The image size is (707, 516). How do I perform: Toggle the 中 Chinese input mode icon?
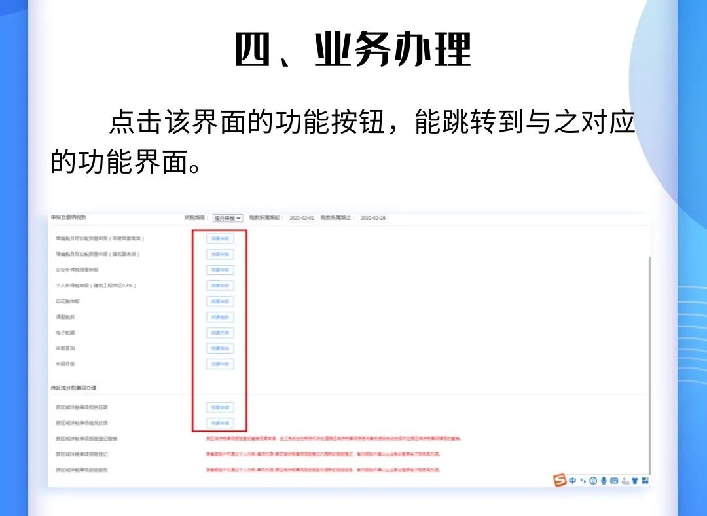point(573,481)
